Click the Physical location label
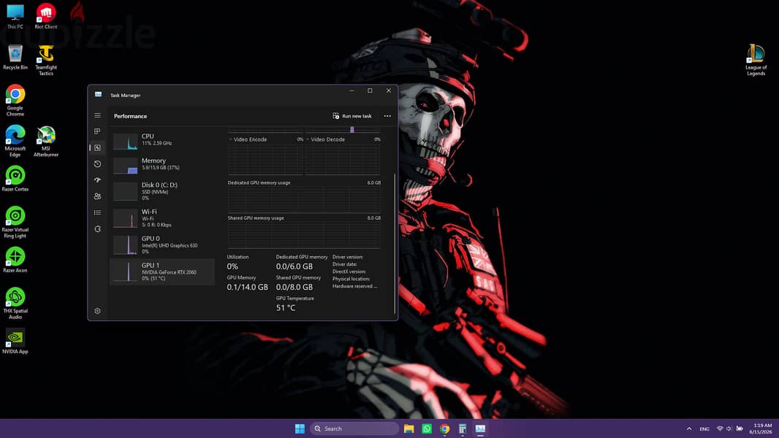This screenshot has width=779, height=438. pos(351,279)
